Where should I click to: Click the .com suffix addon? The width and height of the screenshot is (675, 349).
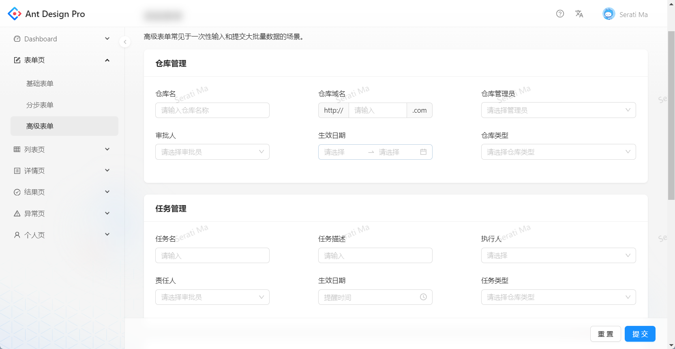[420, 110]
